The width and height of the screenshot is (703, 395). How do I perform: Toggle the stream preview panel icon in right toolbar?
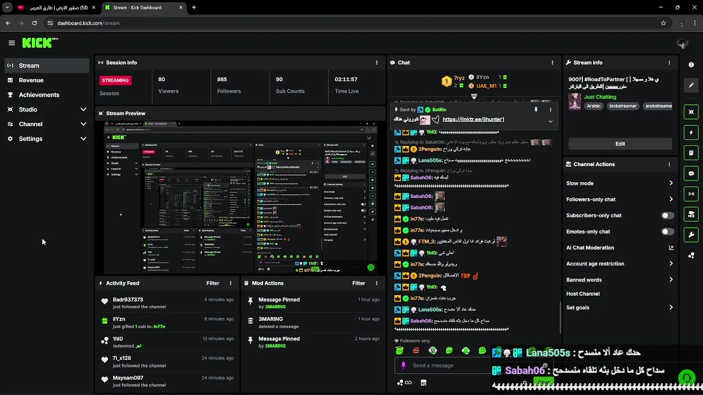click(x=691, y=112)
